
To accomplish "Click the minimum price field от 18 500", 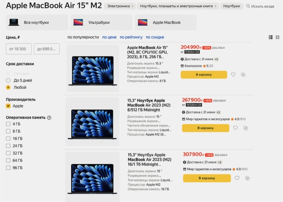I will coord(18,49).
